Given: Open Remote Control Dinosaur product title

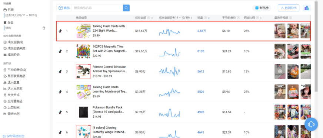Looking at the screenshot, I should pos(110,69).
